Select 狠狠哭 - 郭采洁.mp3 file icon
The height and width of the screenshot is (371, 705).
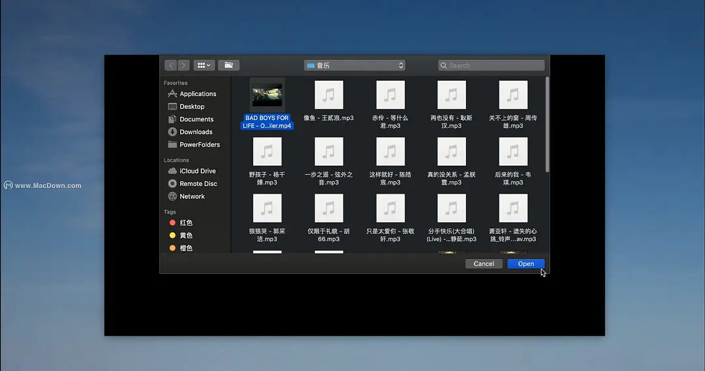click(267, 208)
